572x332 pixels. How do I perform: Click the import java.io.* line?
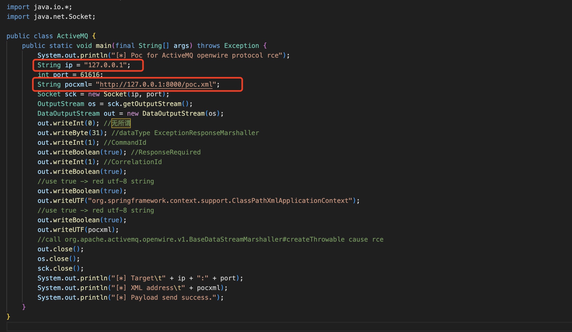coord(39,7)
